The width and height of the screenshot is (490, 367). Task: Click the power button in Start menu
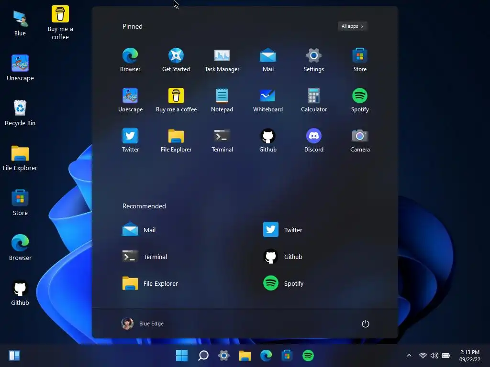pos(365,324)
